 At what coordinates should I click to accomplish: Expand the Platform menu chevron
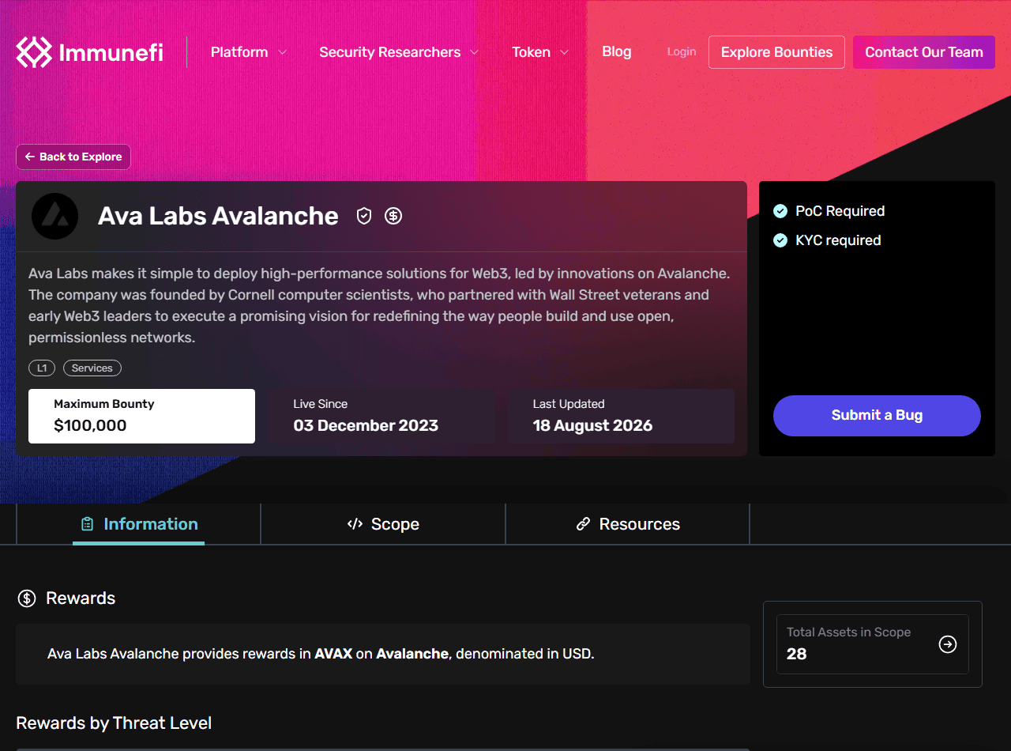(282, 53)
